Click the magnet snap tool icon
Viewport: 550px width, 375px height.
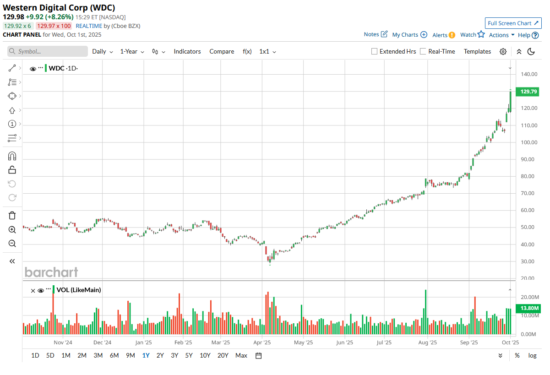point(12,156)
